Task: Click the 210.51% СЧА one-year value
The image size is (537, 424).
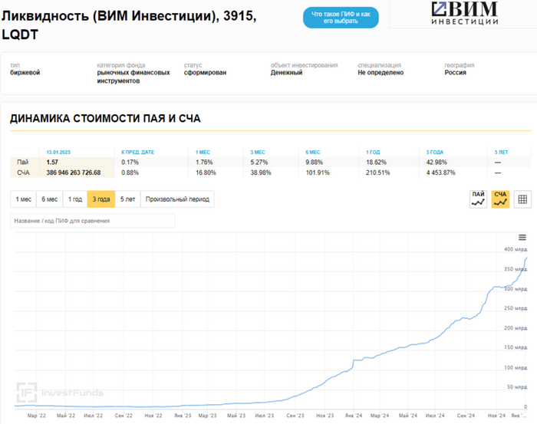Action: pos(377,173)
